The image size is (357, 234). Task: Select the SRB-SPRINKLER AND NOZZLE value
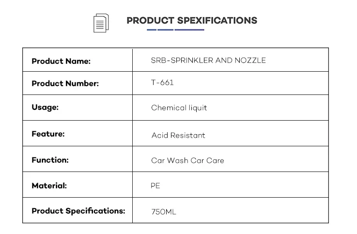[208, 61]
